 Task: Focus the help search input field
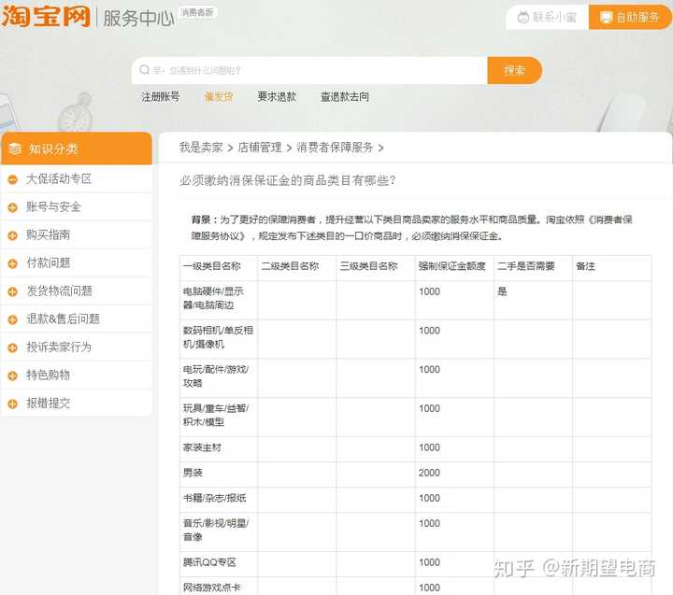point(309,70)
